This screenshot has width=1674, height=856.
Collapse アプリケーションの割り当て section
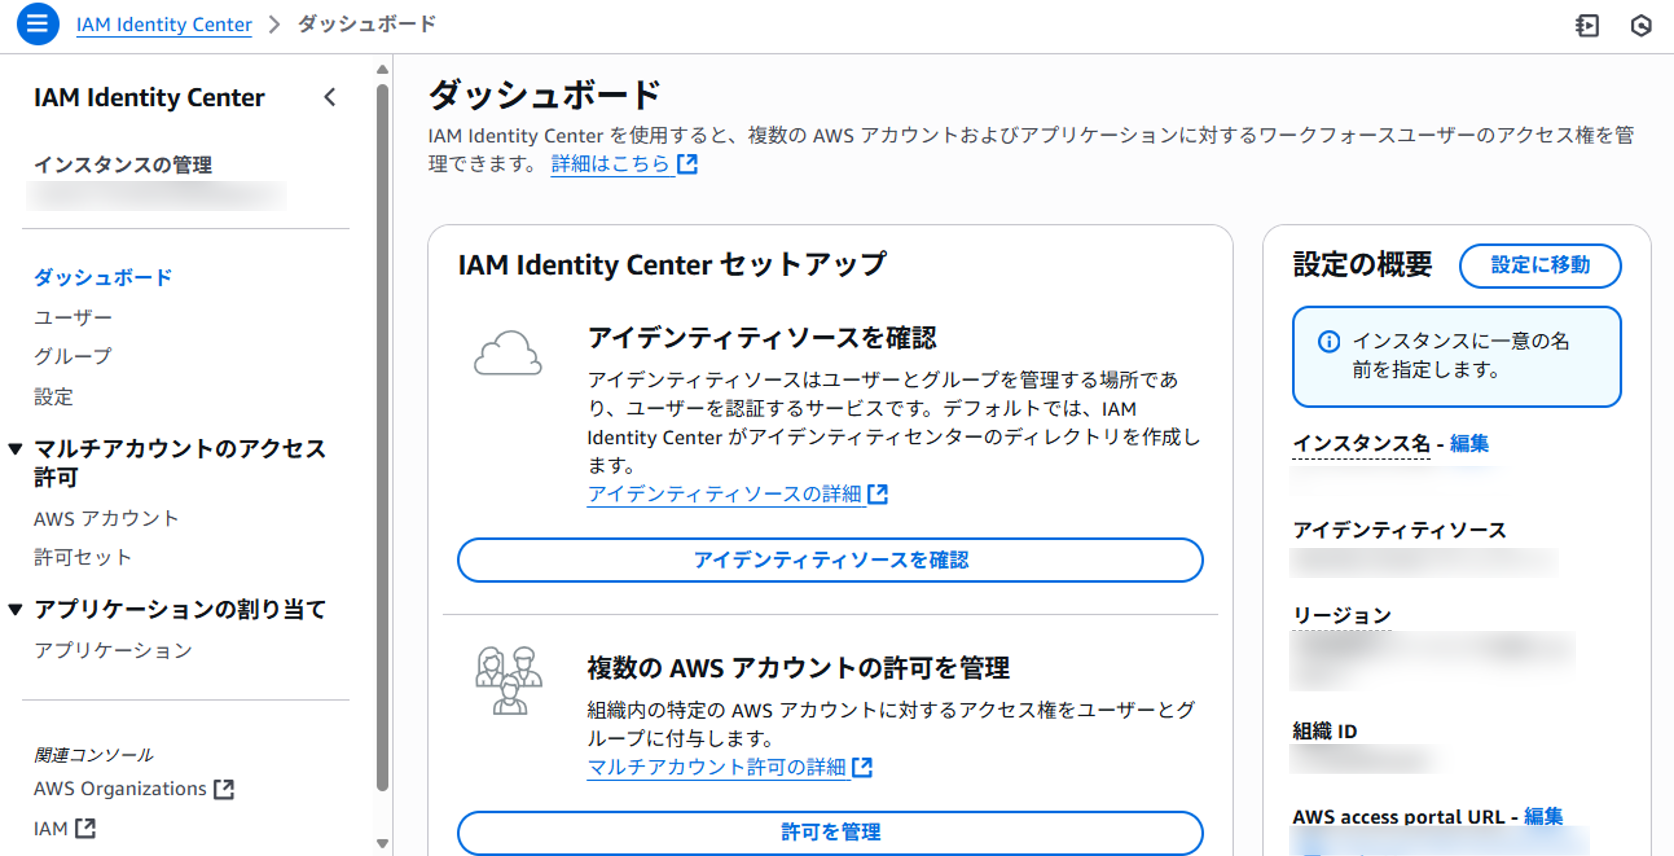16,609
